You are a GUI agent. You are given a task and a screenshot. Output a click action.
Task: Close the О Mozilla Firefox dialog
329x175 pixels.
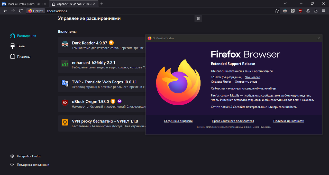(x=318, y=38)
